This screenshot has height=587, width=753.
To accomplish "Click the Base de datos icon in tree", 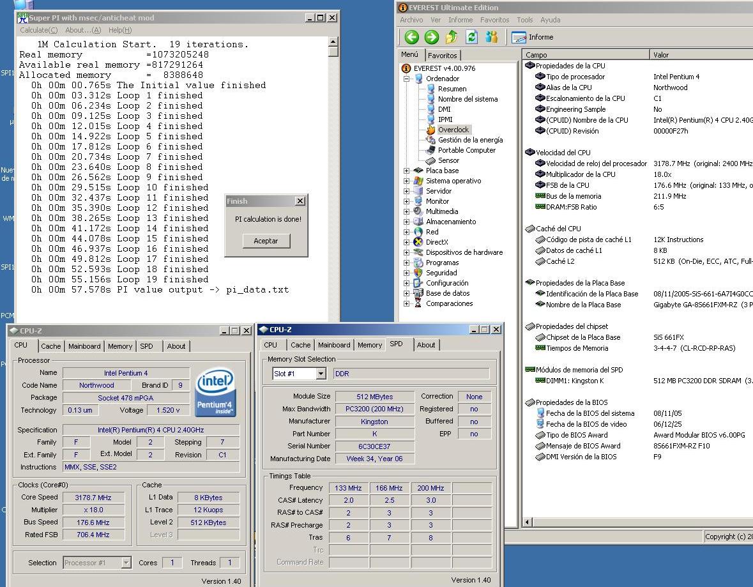I will (x=418, y=293).
